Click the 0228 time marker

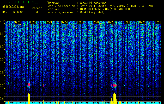tap(127, 22)
